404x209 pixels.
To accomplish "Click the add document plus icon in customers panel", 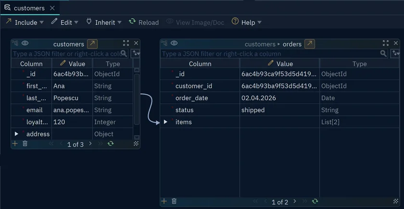I will (15, 144).
